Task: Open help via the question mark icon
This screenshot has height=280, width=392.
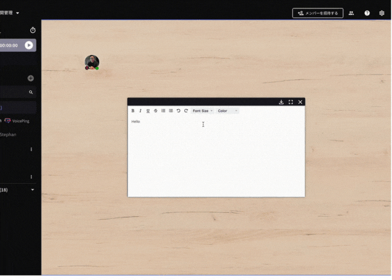Action: click(x=367, y=13)
